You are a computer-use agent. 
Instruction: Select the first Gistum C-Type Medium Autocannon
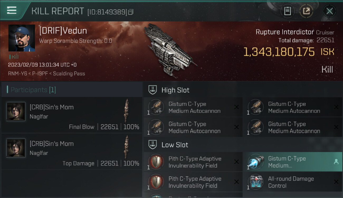pyautogui.click(x=193, y=107)
